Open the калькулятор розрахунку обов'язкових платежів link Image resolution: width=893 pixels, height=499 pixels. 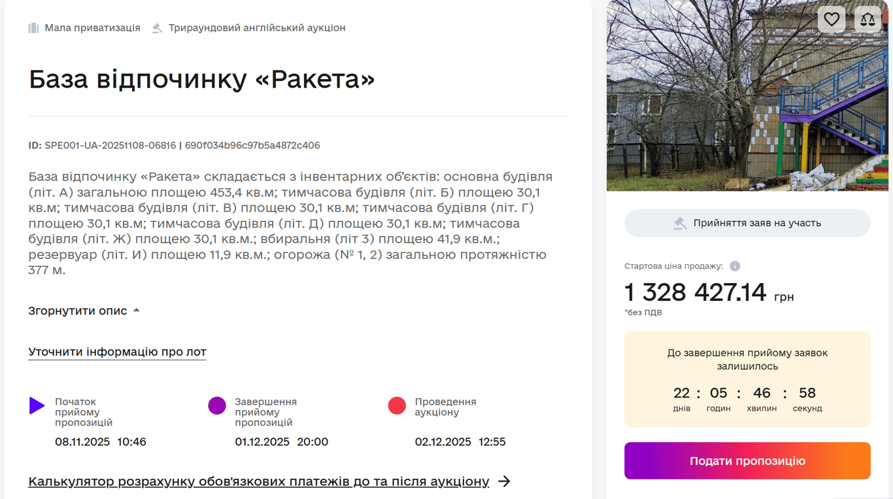[x=258, y=481]
